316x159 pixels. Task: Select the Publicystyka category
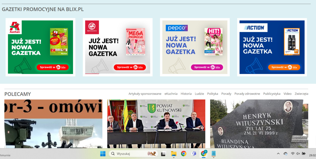[272, 94]
